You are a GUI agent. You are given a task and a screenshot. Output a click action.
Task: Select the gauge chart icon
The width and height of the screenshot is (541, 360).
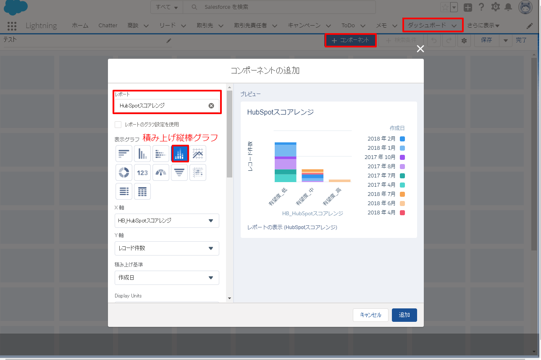coord(161,172)
